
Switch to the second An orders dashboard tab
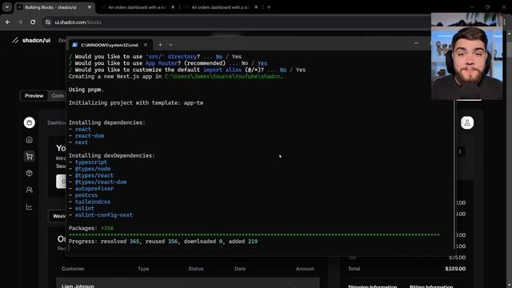137,7
